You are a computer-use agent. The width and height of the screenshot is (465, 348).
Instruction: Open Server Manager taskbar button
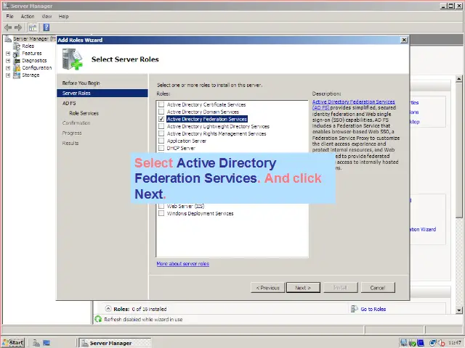[116, 343]
